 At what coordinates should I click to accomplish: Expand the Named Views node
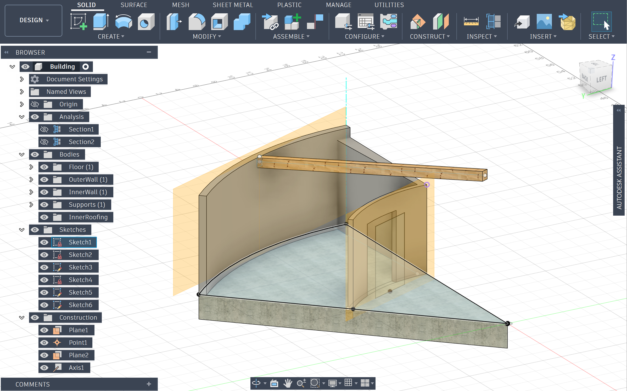[22, 92]
